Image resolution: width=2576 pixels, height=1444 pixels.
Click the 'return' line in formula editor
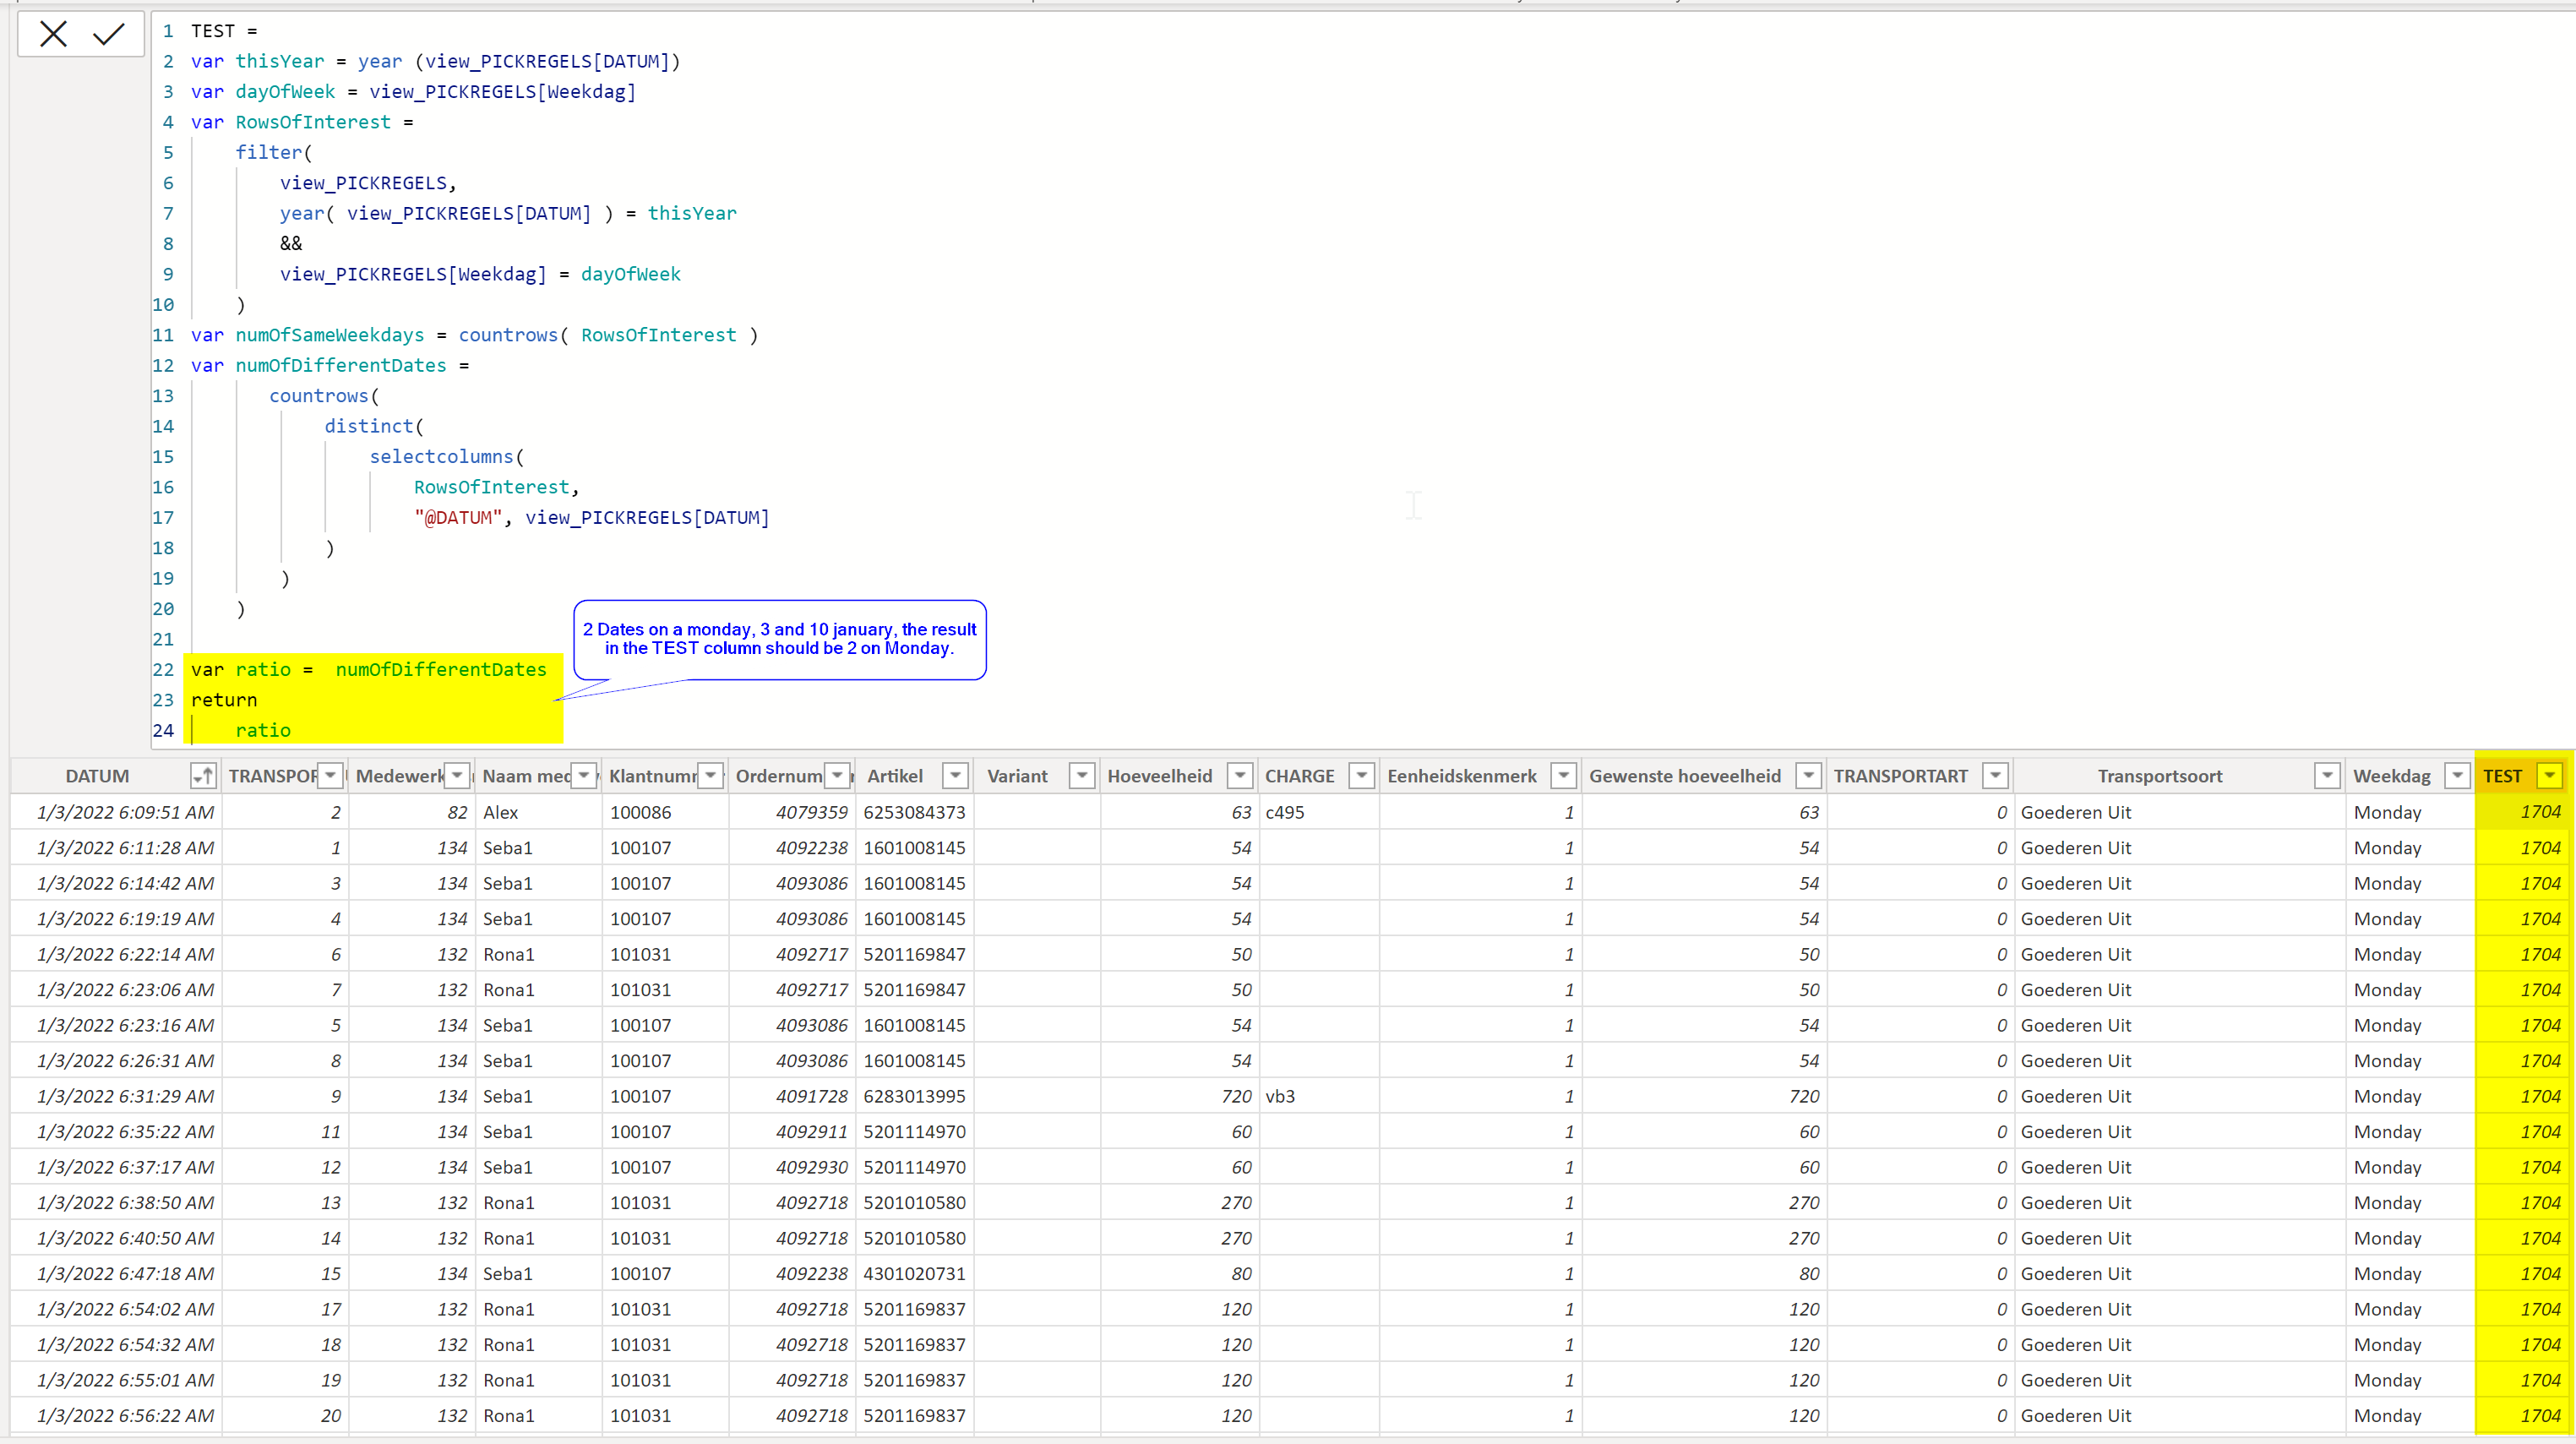pyautogui.click(x=224, y=700)
